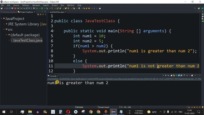The image size is (204, 115).
Task: Click the Search magnifier icon in toolbar
Action: click(69, 8)
